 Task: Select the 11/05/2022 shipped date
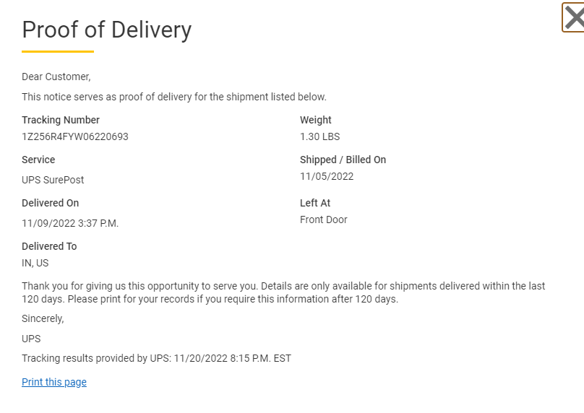click(x=327, y=176)
